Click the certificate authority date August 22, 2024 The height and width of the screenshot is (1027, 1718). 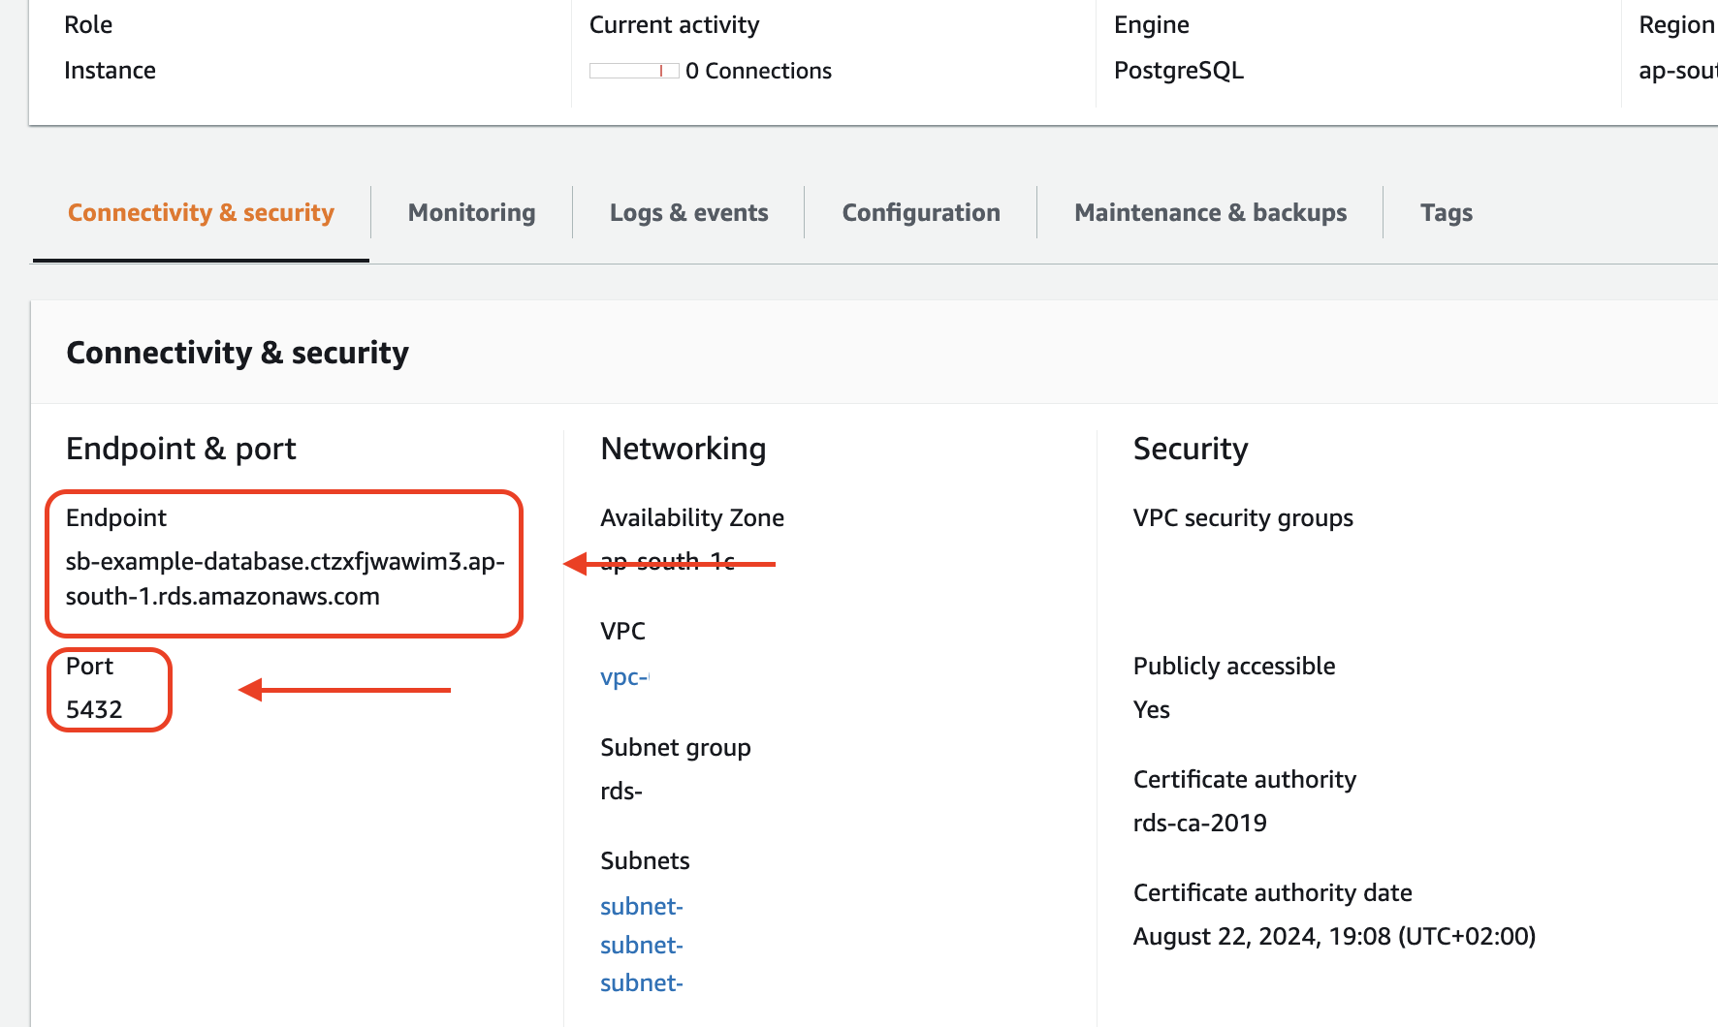point(1333,936)
